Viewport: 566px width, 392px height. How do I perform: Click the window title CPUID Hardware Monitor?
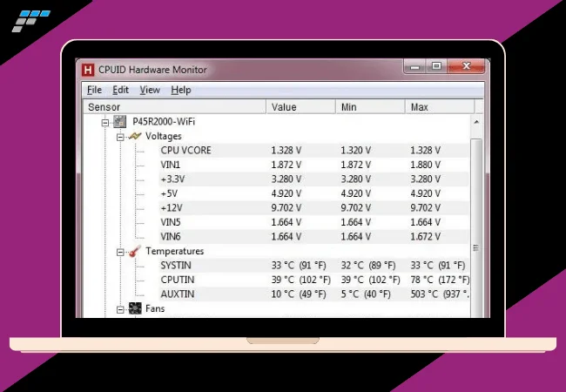[x=152, y=70]
